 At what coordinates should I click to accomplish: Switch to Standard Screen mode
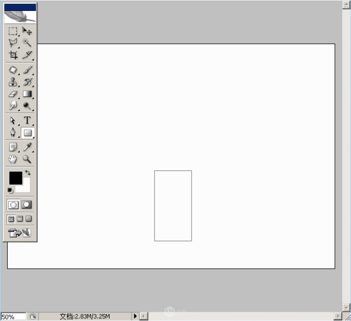[x=11, y=219]
